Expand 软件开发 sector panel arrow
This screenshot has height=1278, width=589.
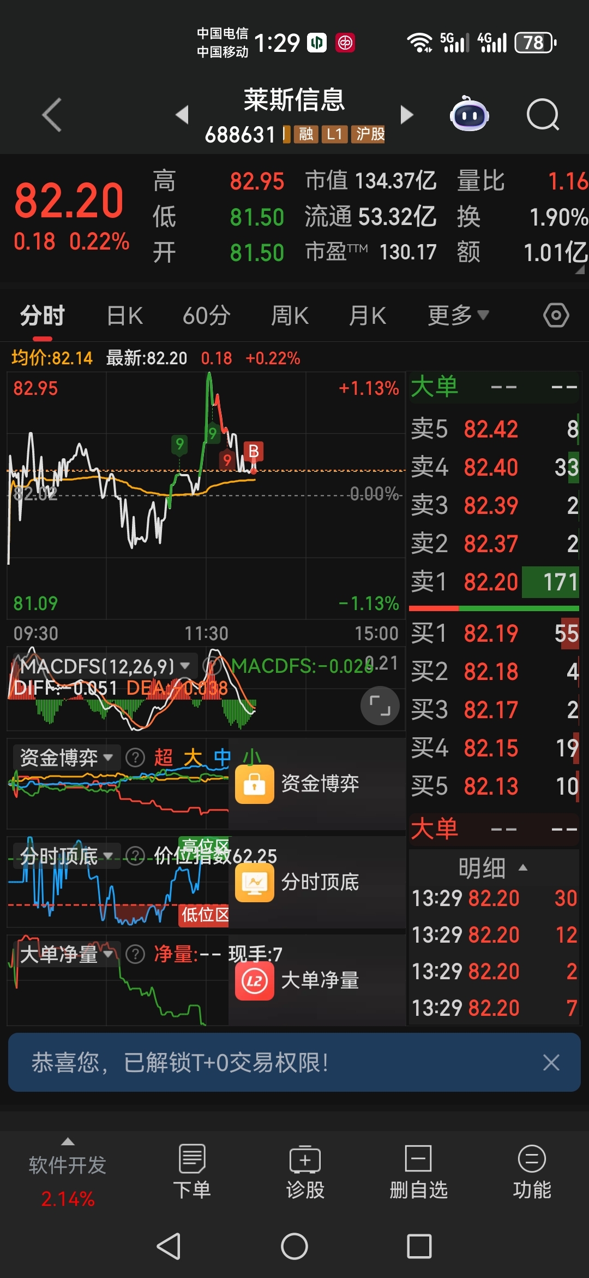pos(68,1141)
